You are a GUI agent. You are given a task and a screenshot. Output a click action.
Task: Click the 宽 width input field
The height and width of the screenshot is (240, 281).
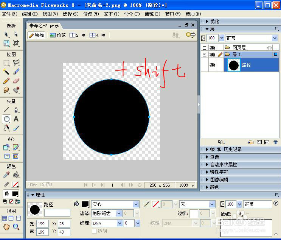pos(42,224)
